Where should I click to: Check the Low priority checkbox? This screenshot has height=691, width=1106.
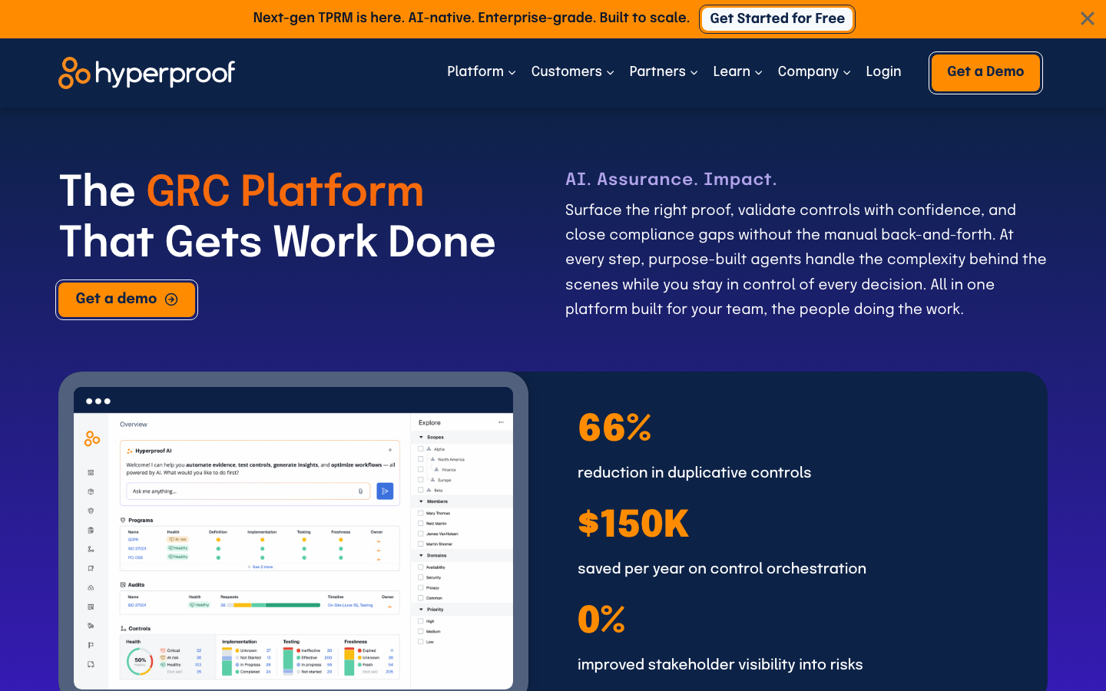tap(420, 641)
